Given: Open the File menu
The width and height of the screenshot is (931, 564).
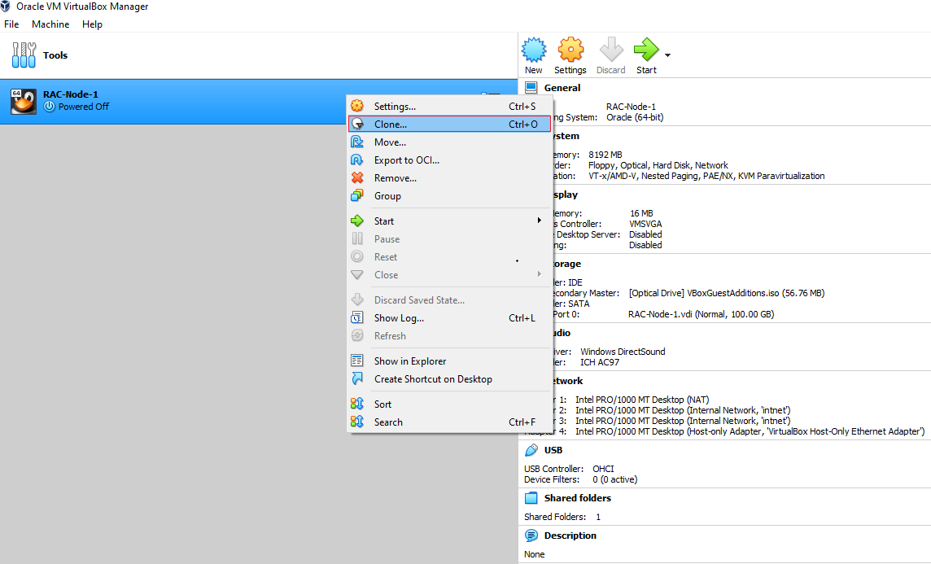Looking at the screenshot, I should (11, 24).
